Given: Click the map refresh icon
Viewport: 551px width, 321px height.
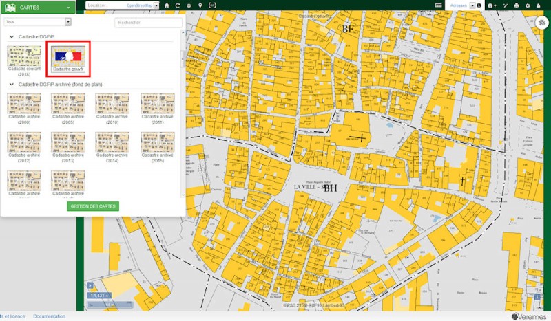Looking at the screenshot, I should pyautogui.click(x=178, y=5).
